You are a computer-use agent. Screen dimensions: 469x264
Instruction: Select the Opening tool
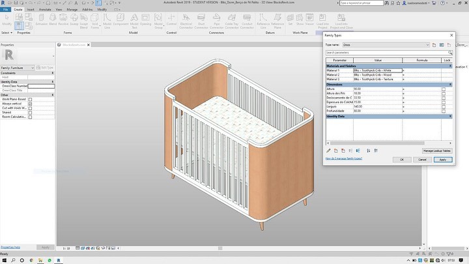[145, 20]
